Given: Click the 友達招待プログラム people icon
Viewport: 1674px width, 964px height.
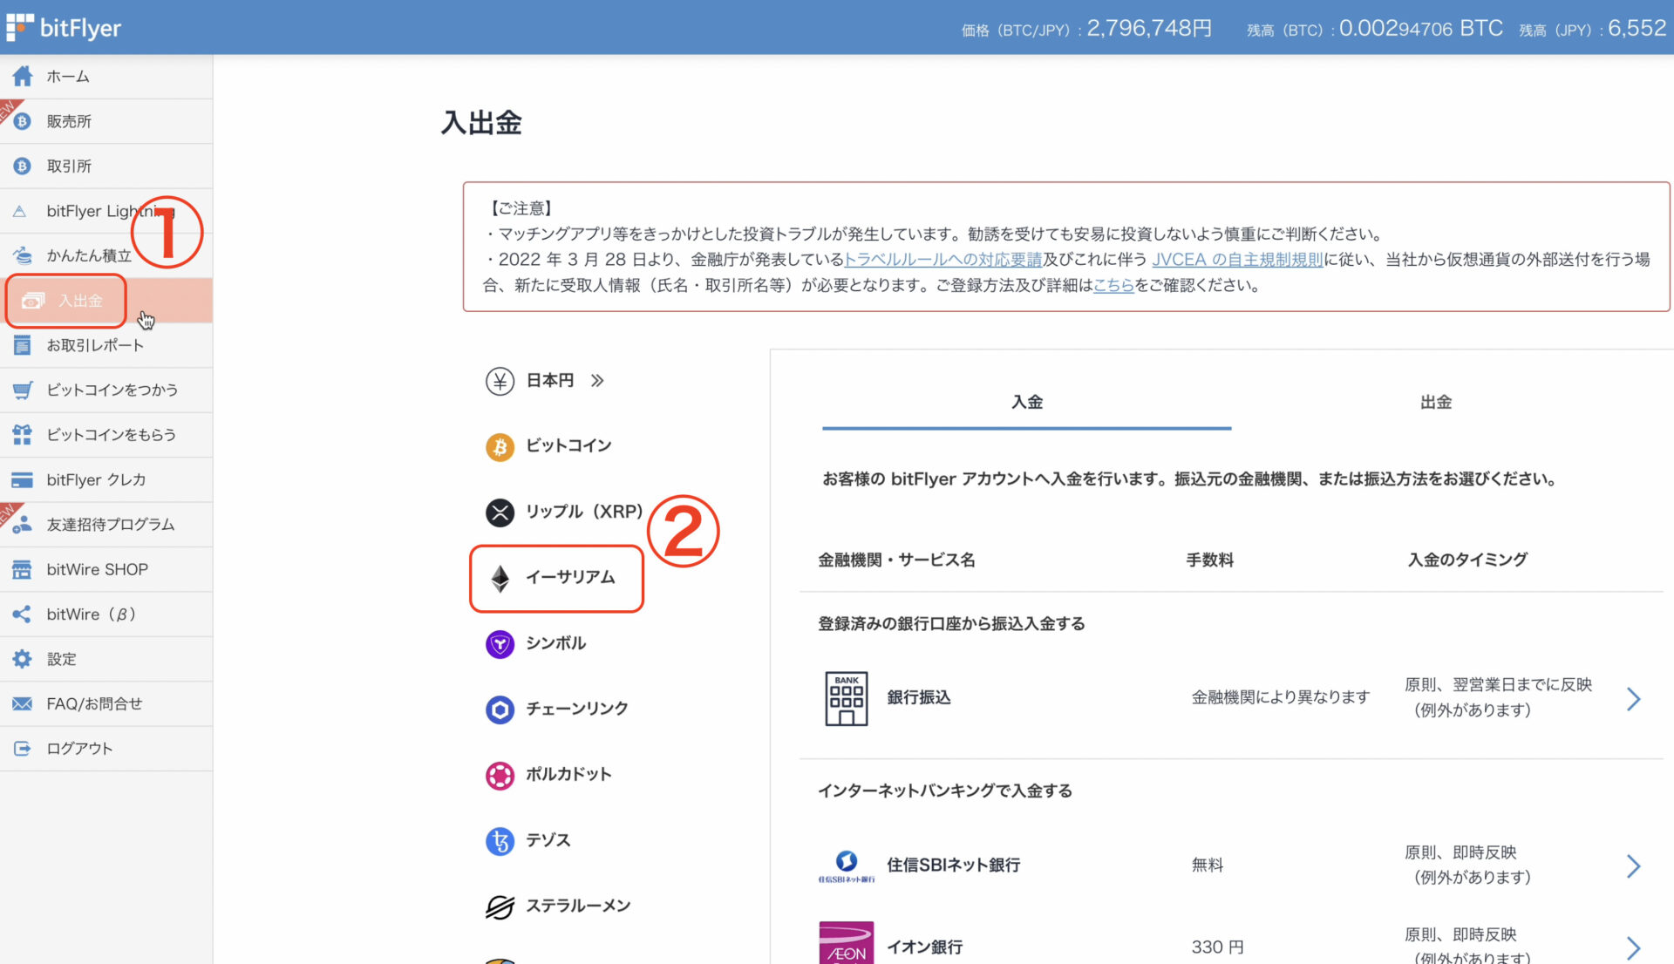Looking at the screenshot, I should (23, 524).
